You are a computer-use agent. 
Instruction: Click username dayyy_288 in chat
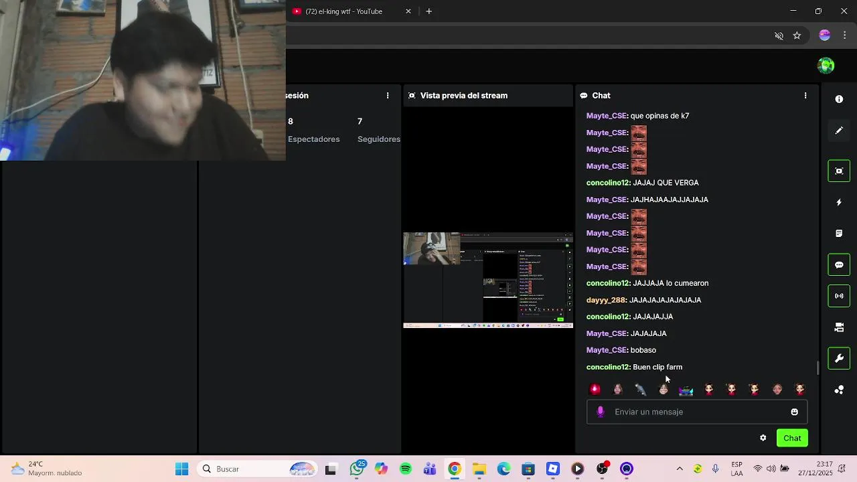pos(606,300)
